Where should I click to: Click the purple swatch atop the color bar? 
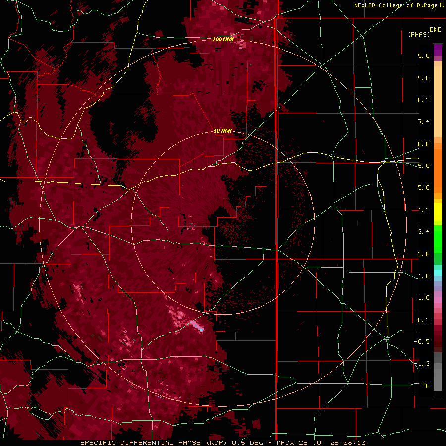click(438, 50)
